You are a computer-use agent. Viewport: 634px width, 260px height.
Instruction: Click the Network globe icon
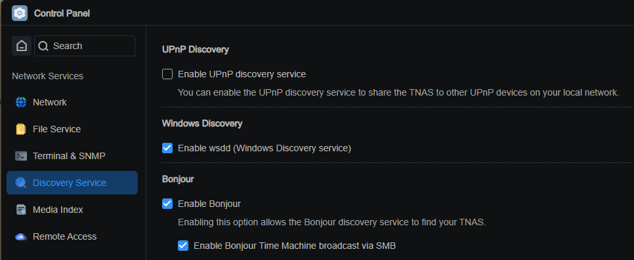tap(20, 102)
